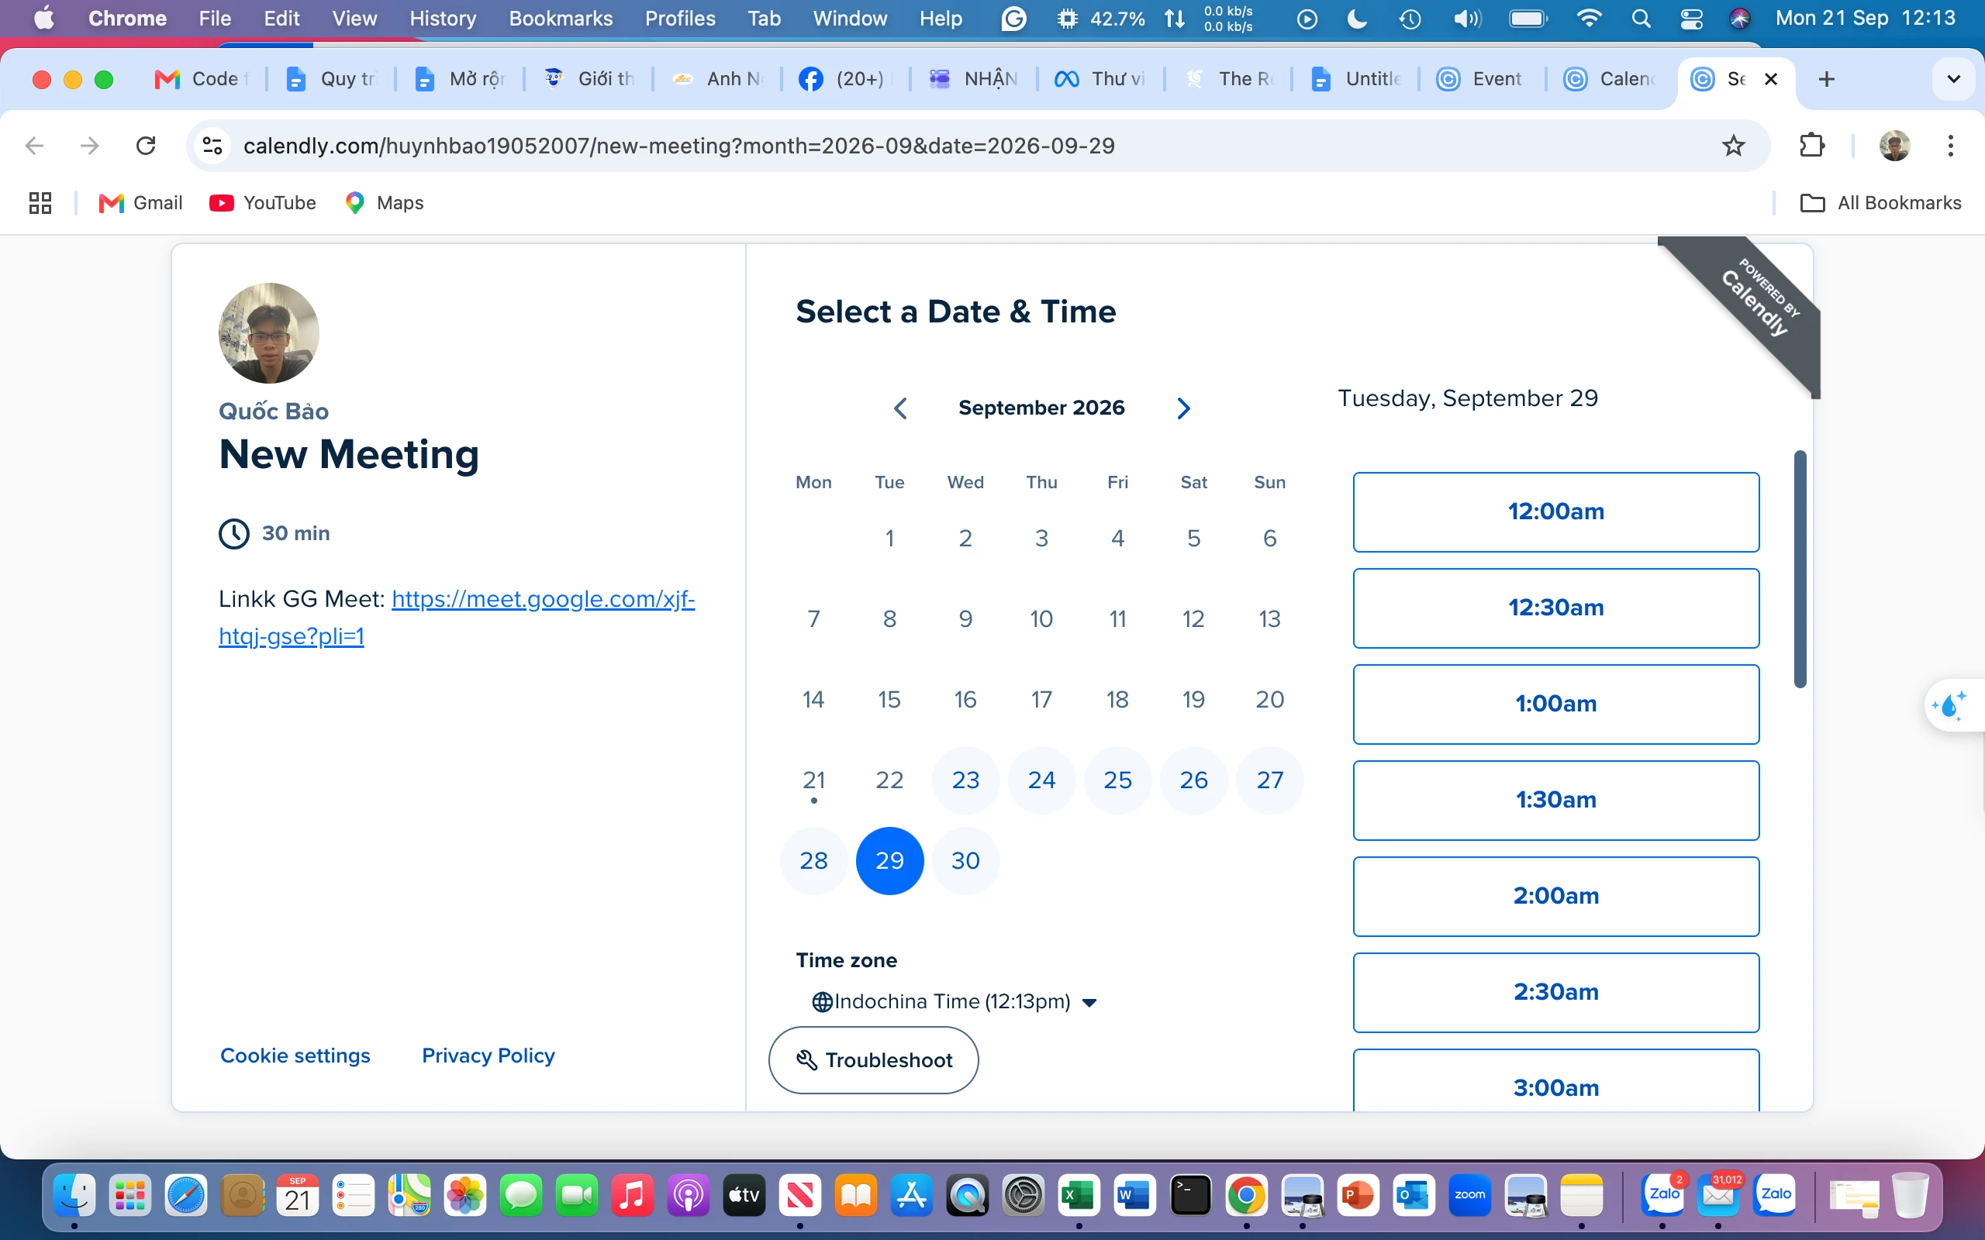1985x1240 pixels.
Task: Bookmark this page with star icon
Action: (x=1732, y=146)
